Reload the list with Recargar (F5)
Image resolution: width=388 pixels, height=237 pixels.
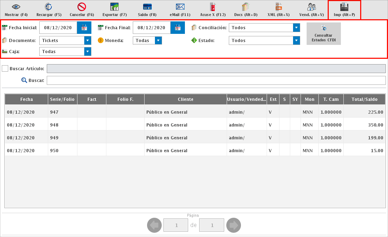click(49, 7)
